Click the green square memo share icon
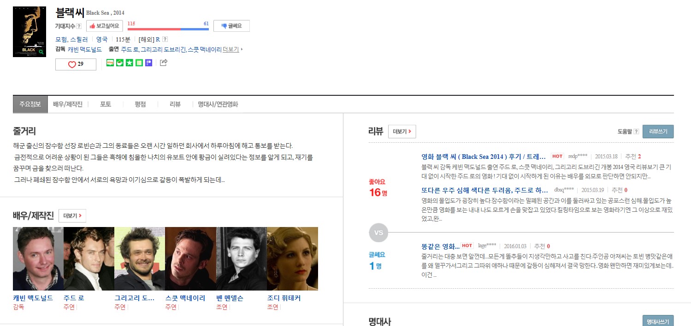This screenshot has height=326, width=691. click(139, 63)
